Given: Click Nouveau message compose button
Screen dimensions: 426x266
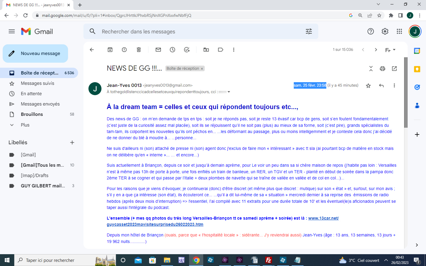Looking at the screenshot, I should pyautogui.click(x=35, y=53).
